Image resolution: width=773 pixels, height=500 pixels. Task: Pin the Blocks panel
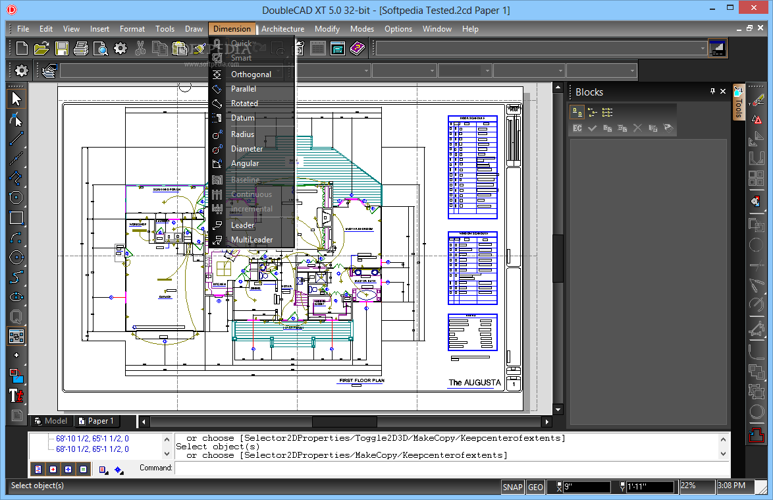(712, 91)
